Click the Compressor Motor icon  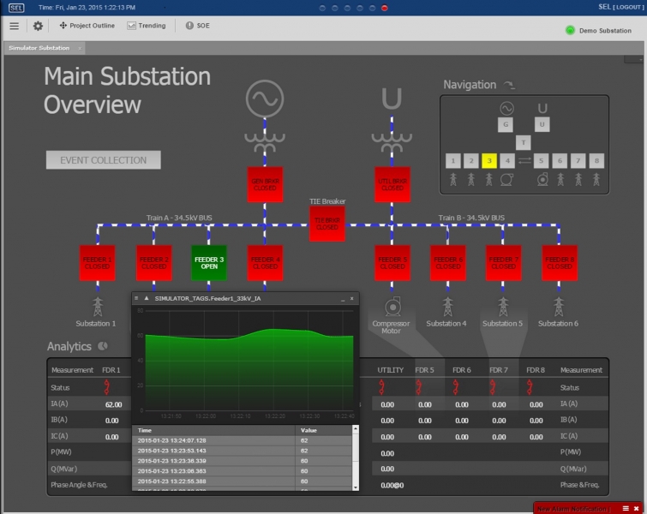point(392,306)
